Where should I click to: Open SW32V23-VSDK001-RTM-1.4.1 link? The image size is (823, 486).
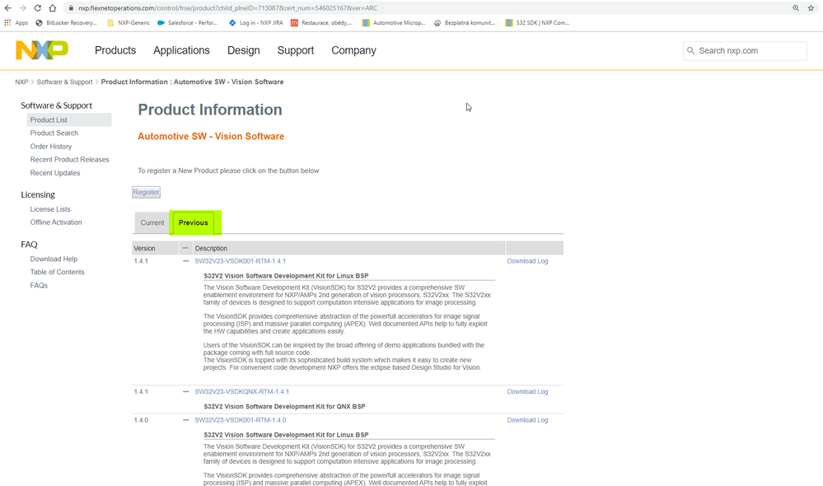click(x=241, y=261)
